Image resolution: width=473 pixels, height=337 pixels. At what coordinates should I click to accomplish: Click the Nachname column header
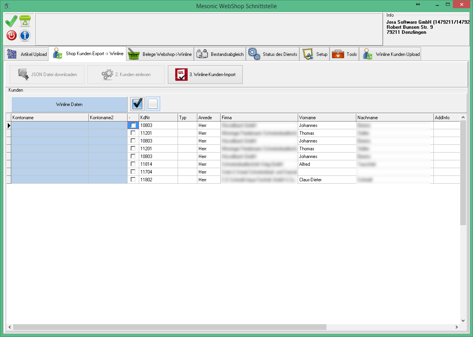(394, 117)
